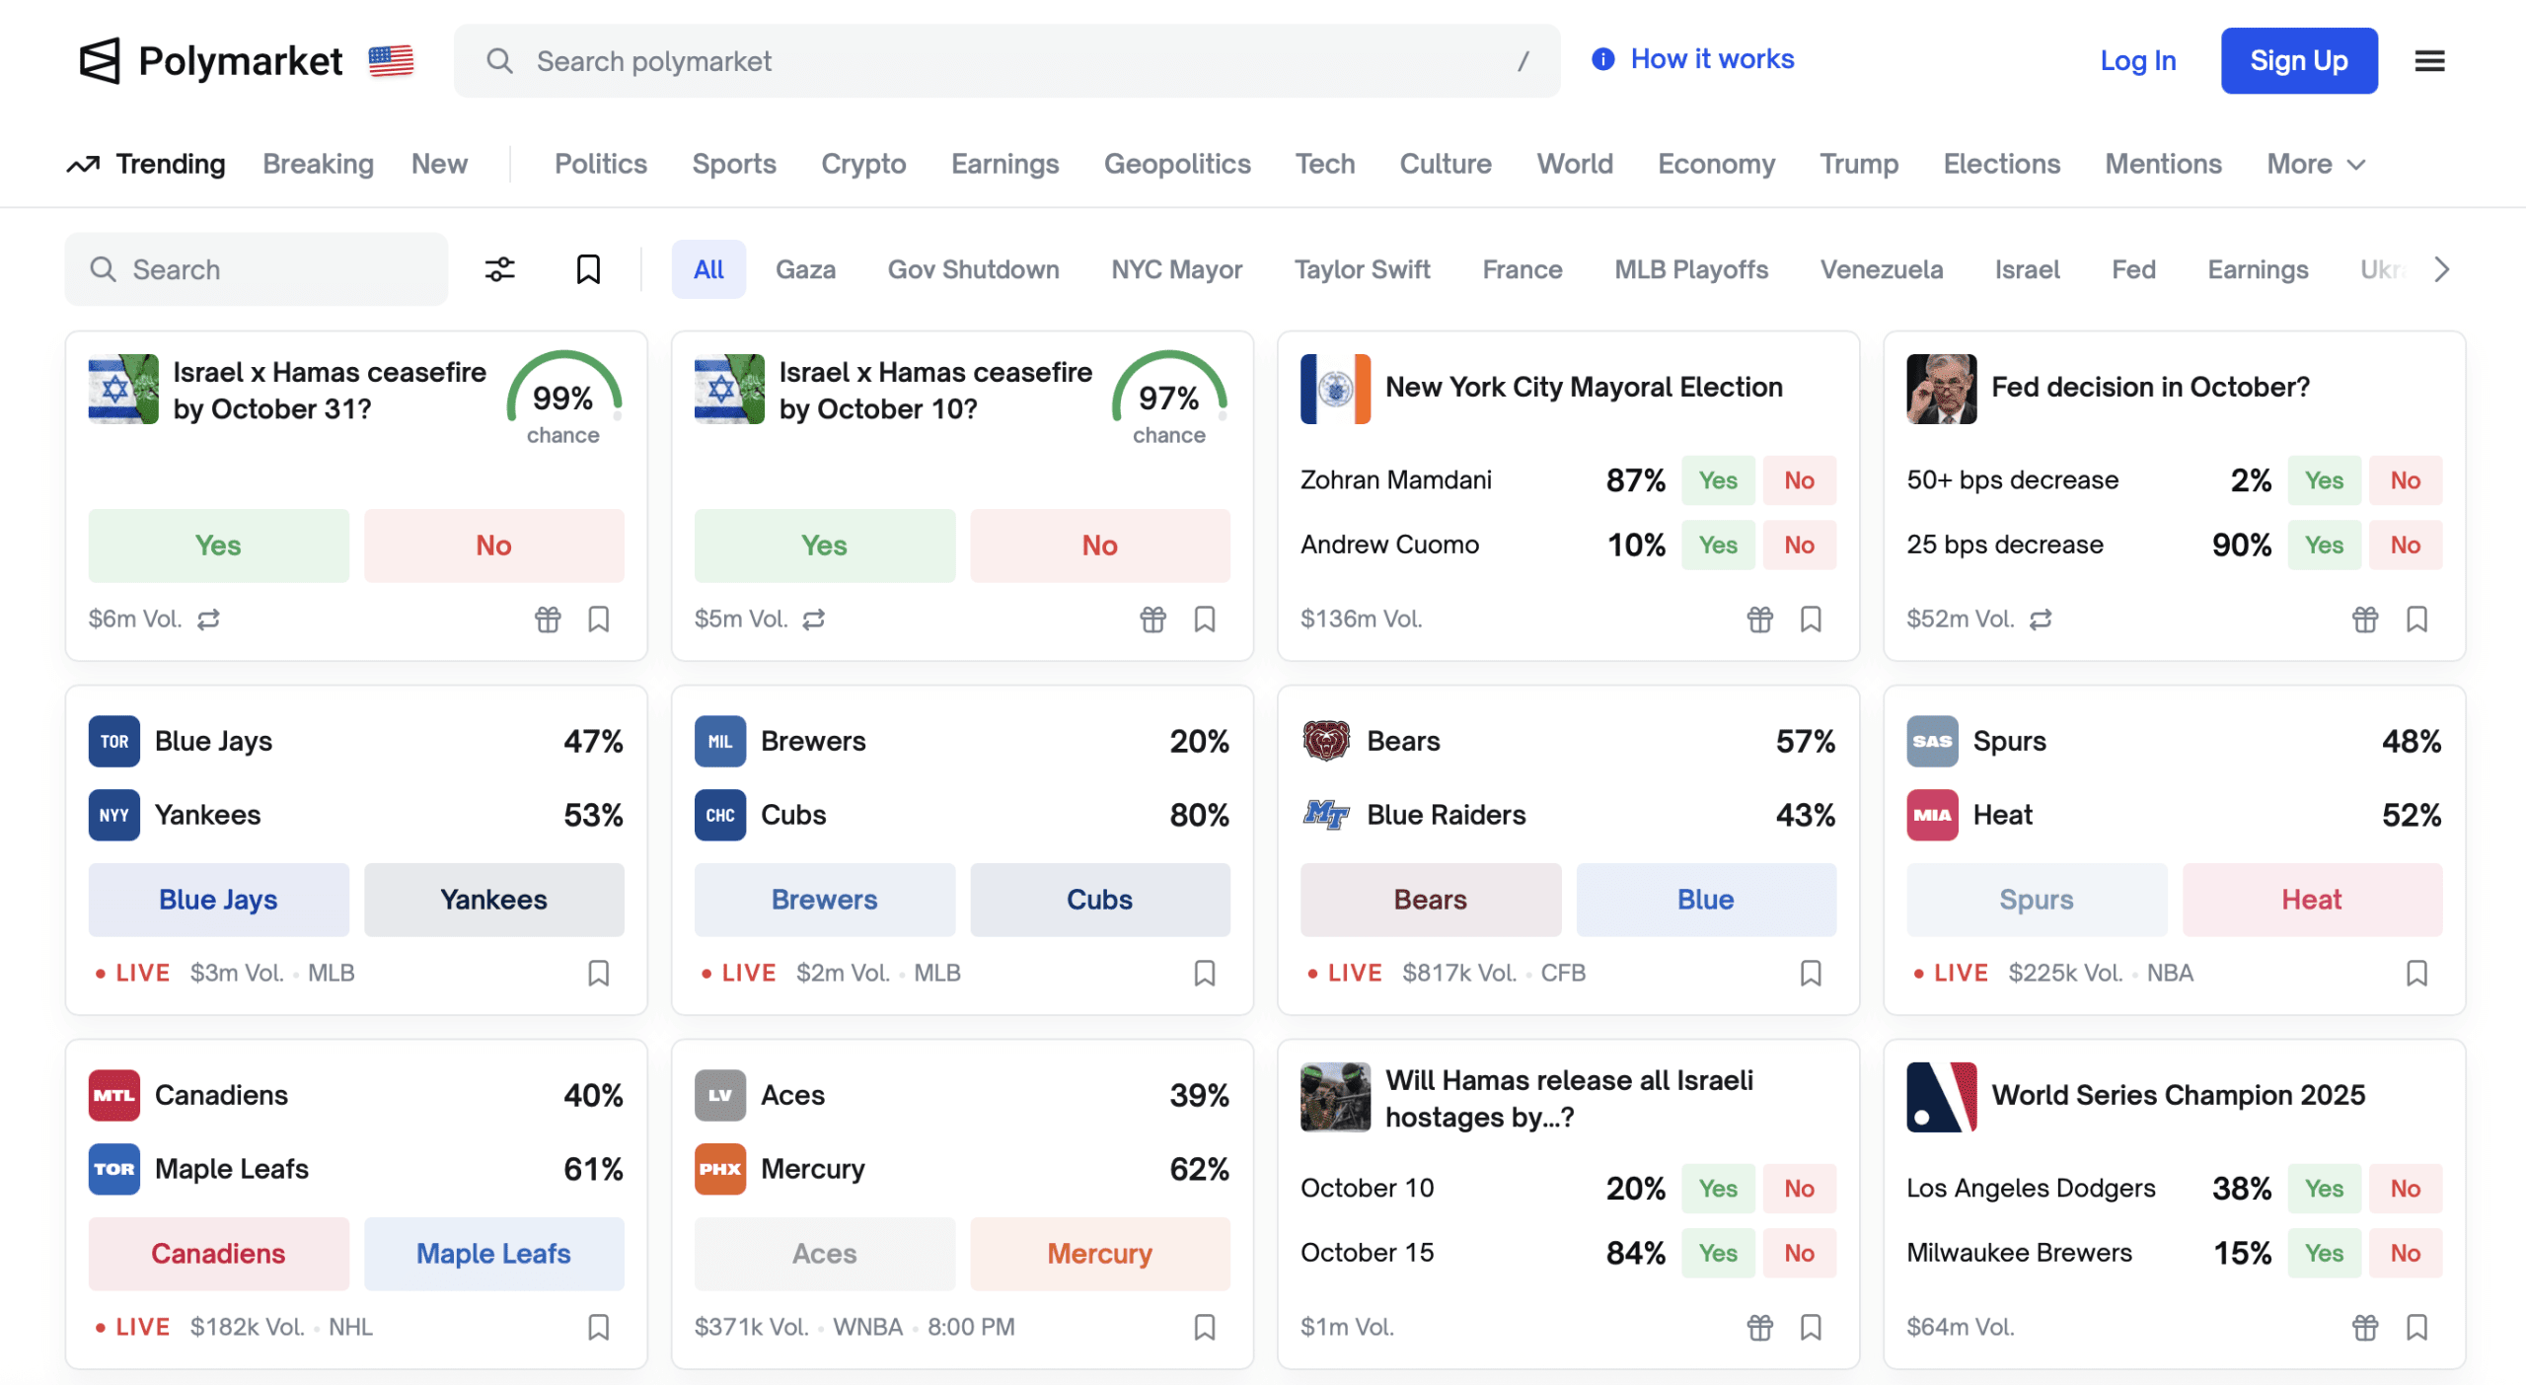
Task: Click the Polymarket logo icon
Action: 100,61
